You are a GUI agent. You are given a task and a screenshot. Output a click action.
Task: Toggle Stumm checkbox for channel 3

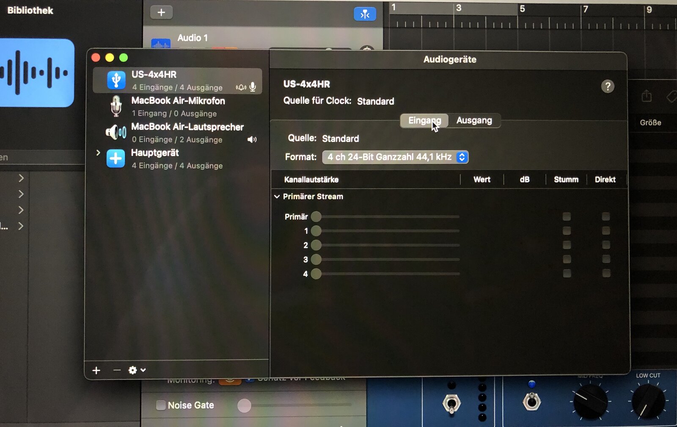(567, 259)
